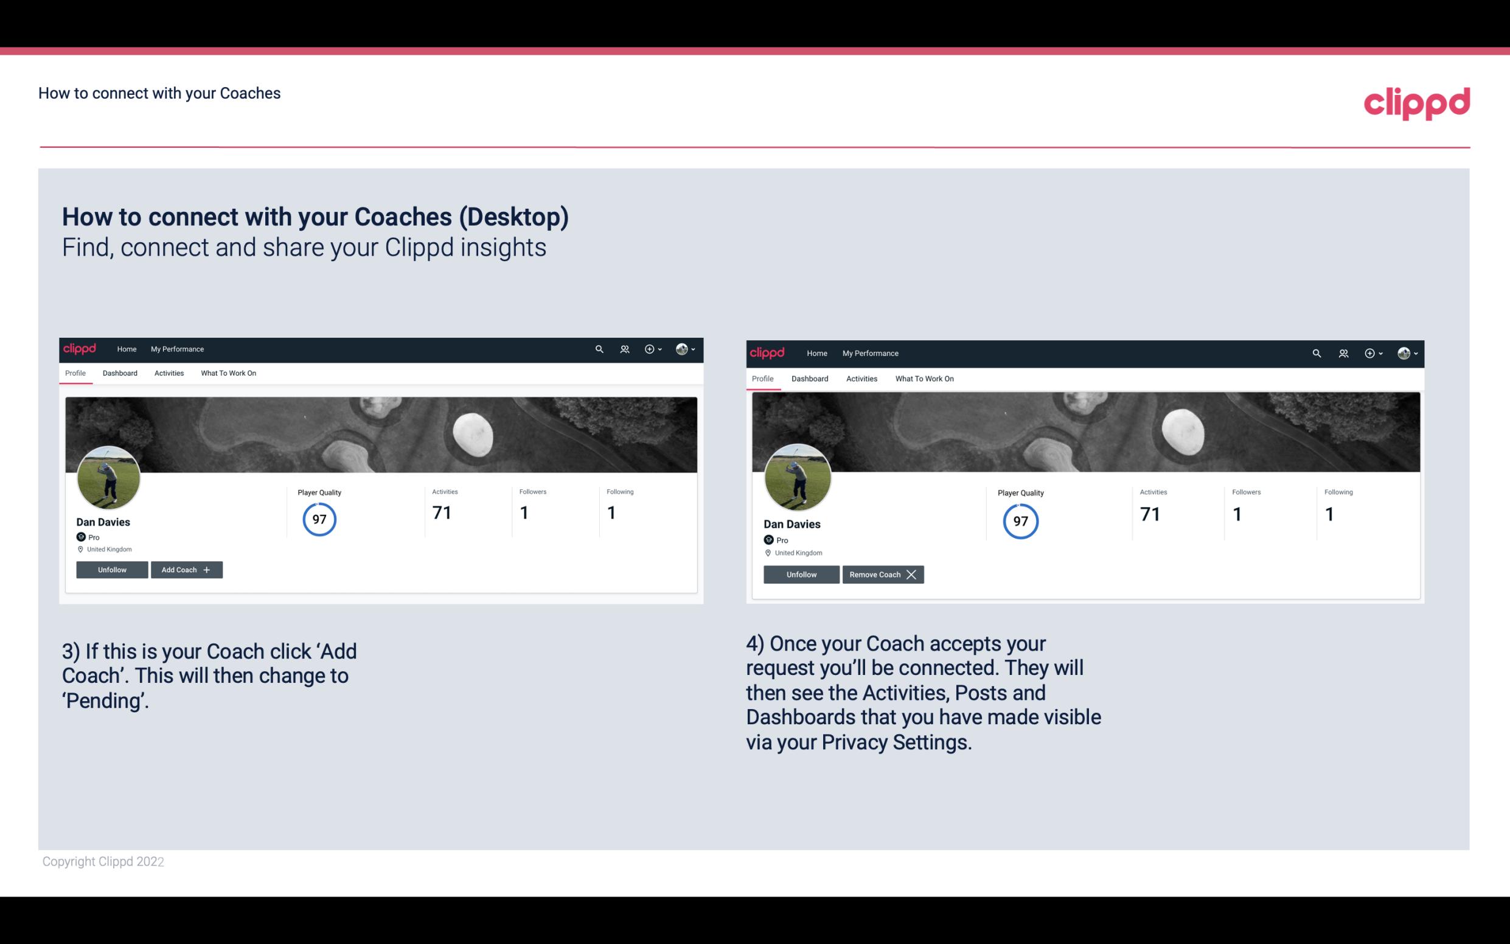Click 'Add Coach' button on left screen

(187, 570)
